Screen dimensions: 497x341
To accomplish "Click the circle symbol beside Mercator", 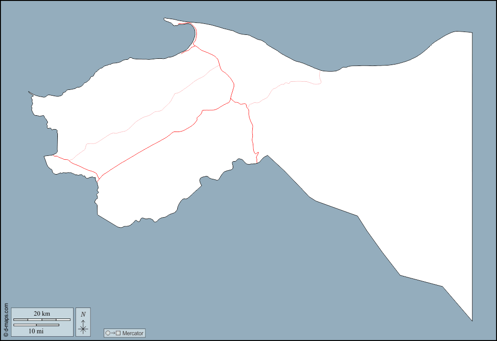I will click(108, 333).
